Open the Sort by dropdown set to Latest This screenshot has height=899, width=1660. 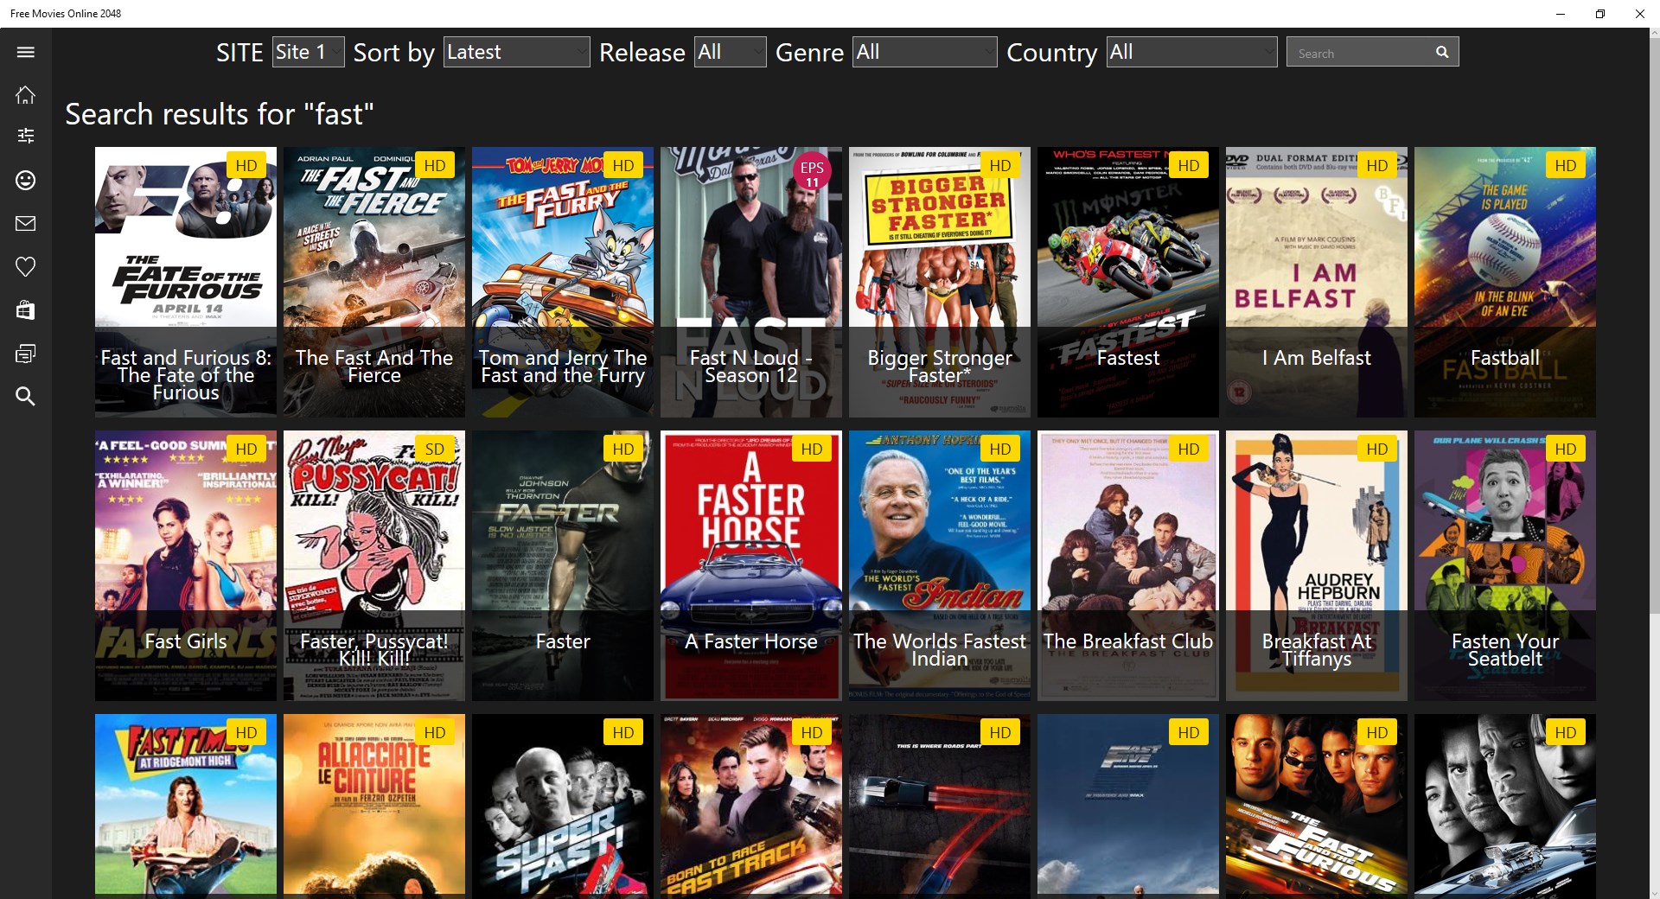pyautogui.click(x=517, y=52)
